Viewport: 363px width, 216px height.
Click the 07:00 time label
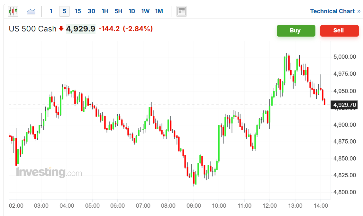point(143,206)
